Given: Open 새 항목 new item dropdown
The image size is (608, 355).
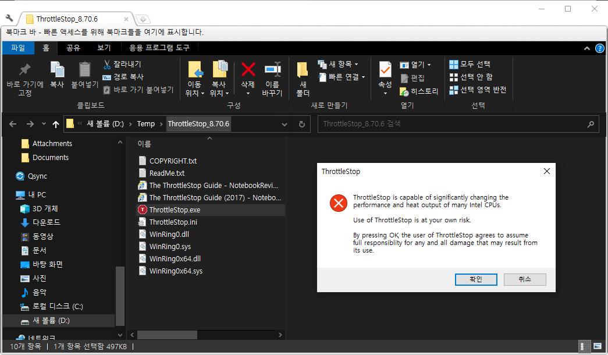Looking at the screenshot, I should [x=337, y=64].
